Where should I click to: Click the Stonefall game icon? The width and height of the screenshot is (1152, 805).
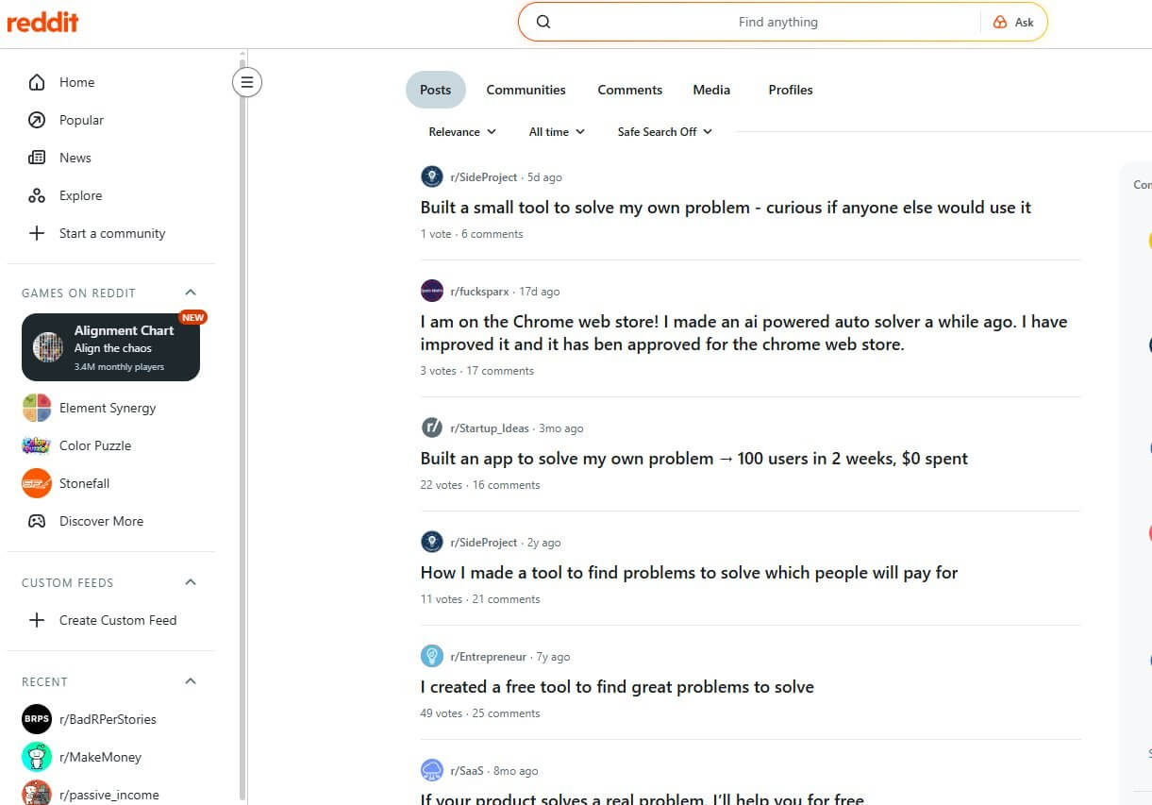point(37,483)
